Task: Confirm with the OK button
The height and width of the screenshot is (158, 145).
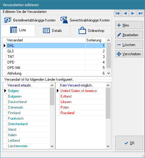Action: click(x=129, y=143)
